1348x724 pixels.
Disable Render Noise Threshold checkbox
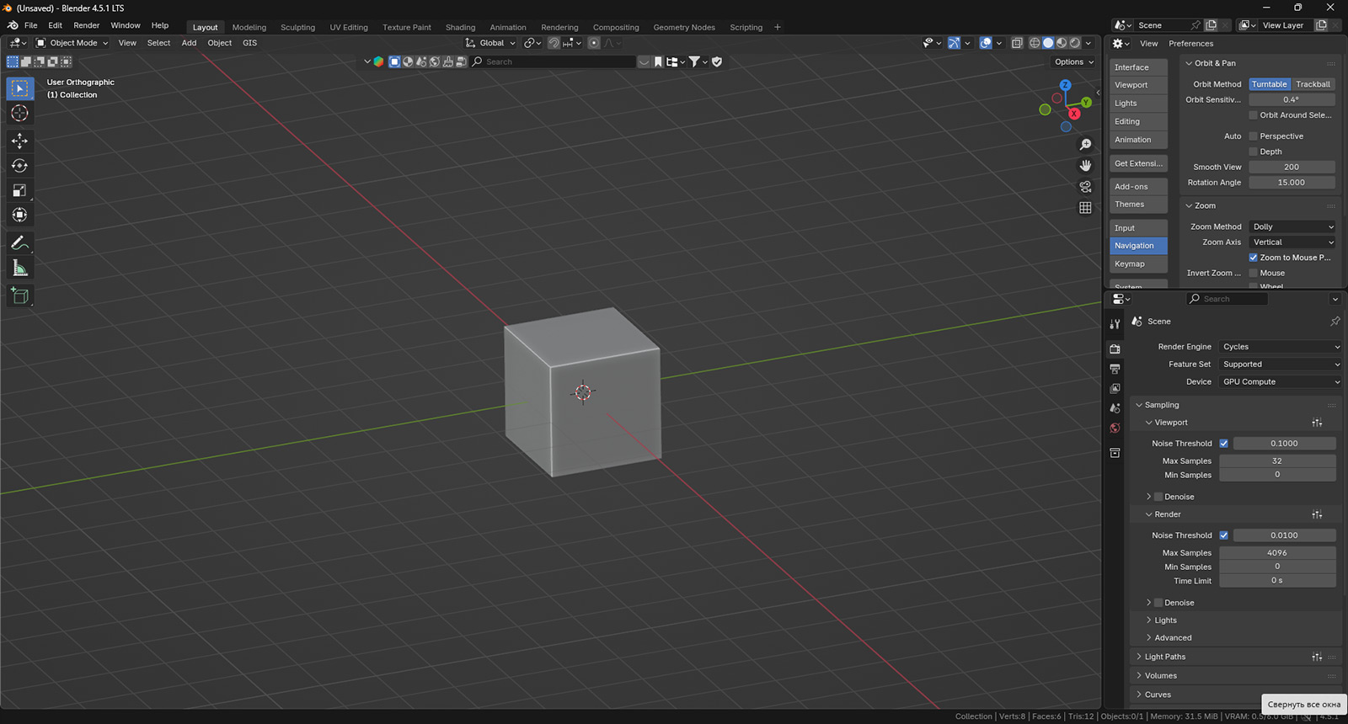click(x=1223, y=535)
